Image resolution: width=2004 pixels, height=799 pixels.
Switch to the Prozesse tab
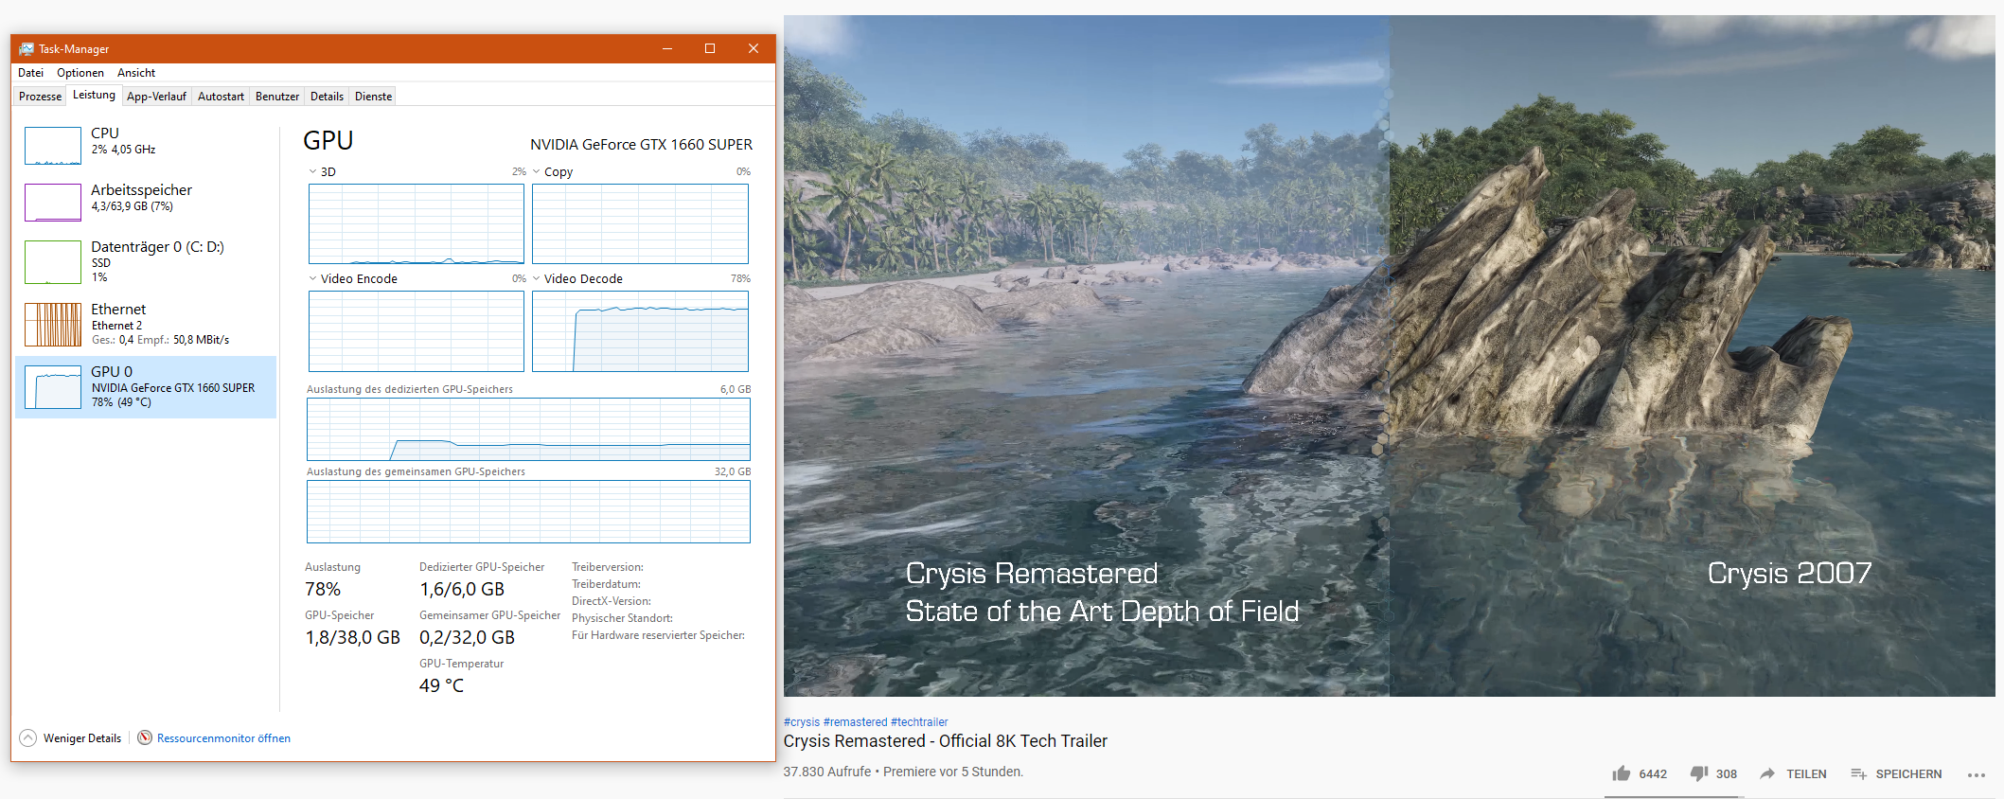click(40, 97)
